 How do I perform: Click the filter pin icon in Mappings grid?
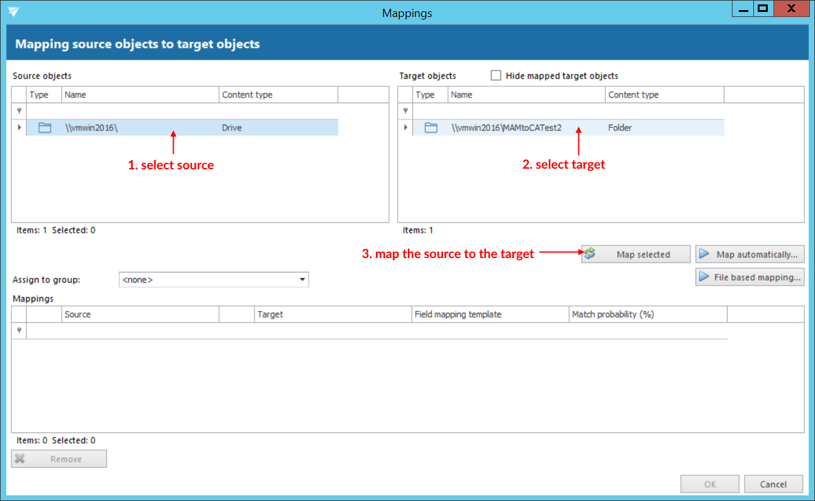[x=19, y=330]
